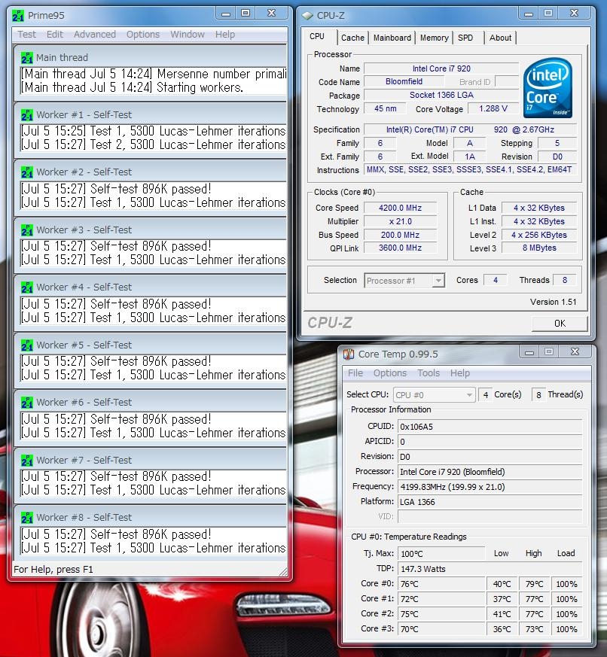Click the Core #0 High 79°C value
Viewport: 607px width, 657px height.
click(534, 584)
